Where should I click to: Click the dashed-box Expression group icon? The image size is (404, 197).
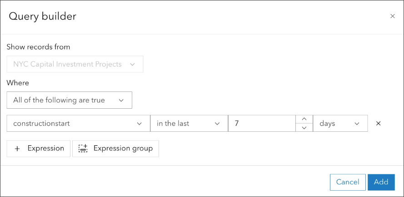(x=83, y=149)
